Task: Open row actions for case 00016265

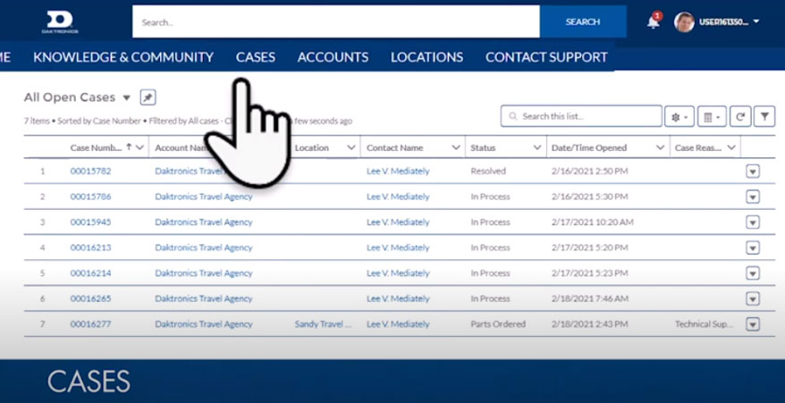Action: tap(753, 298)
